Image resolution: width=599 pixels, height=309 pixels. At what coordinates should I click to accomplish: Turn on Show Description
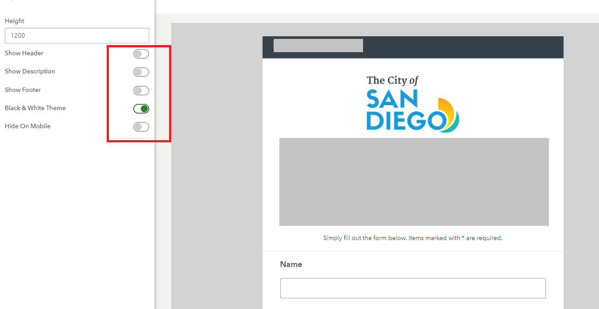(x=141, y=72)
